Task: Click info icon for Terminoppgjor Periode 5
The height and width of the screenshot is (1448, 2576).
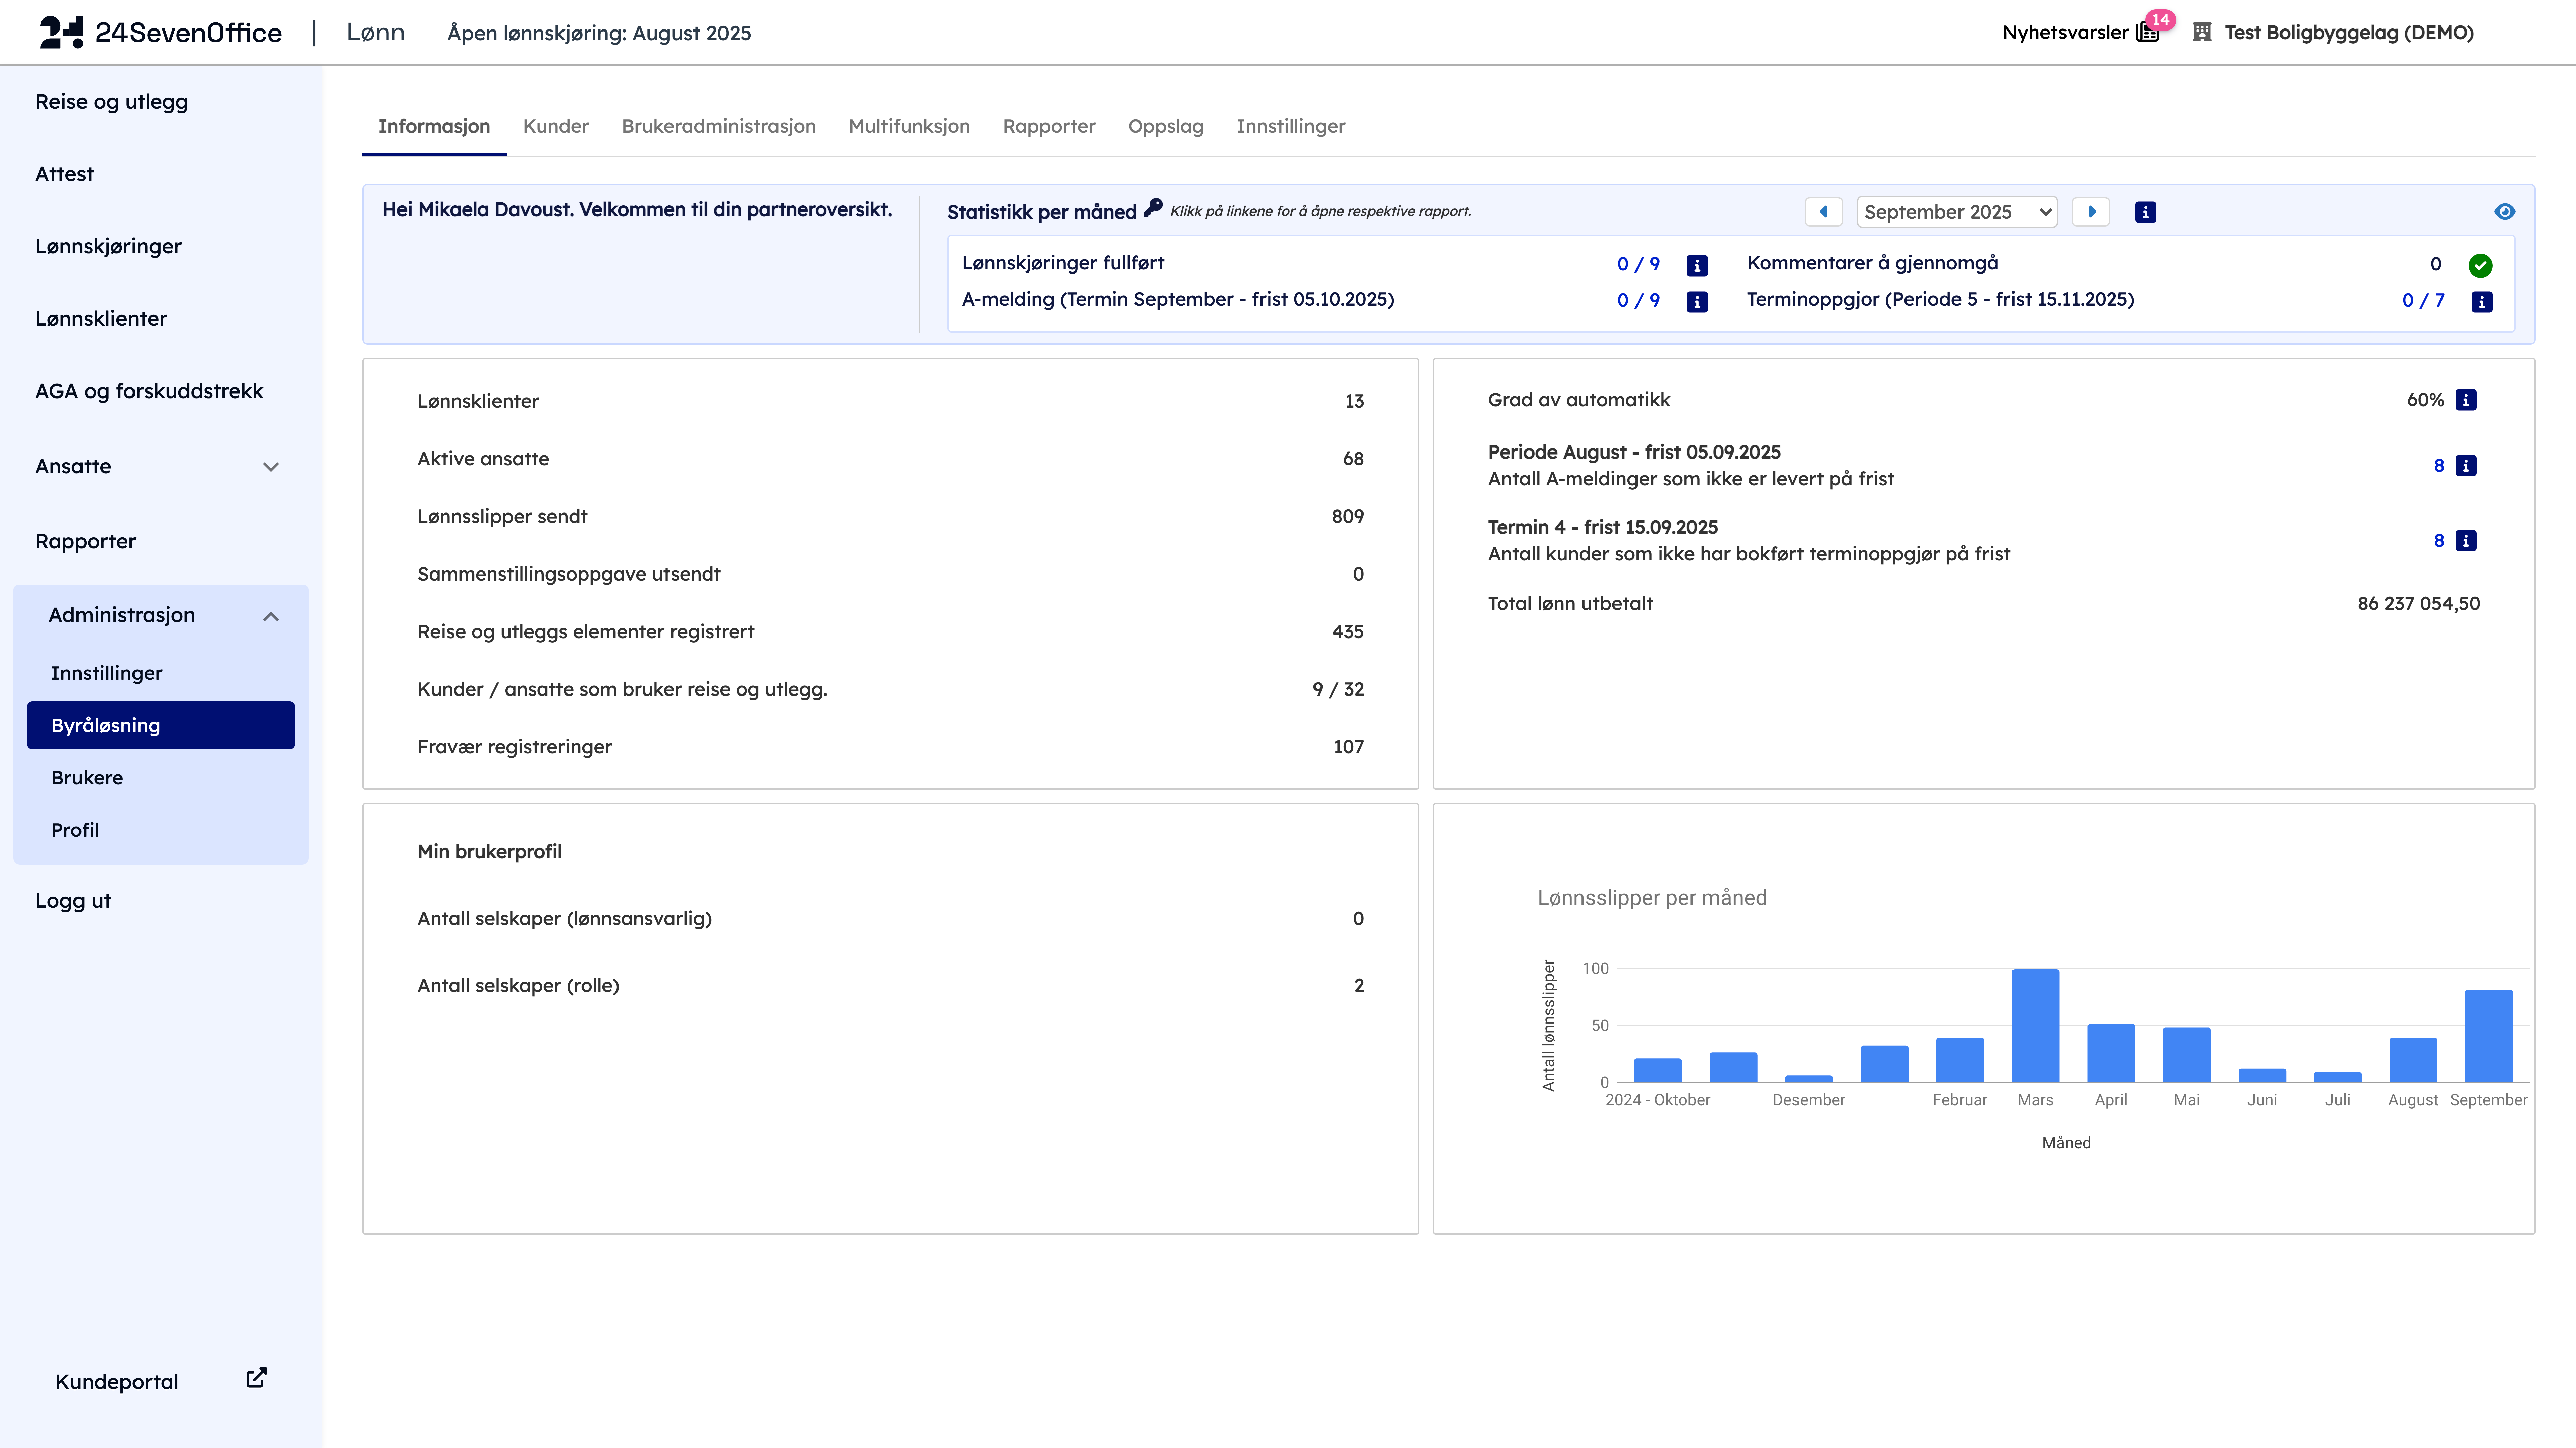Action: click(2482, 302)
